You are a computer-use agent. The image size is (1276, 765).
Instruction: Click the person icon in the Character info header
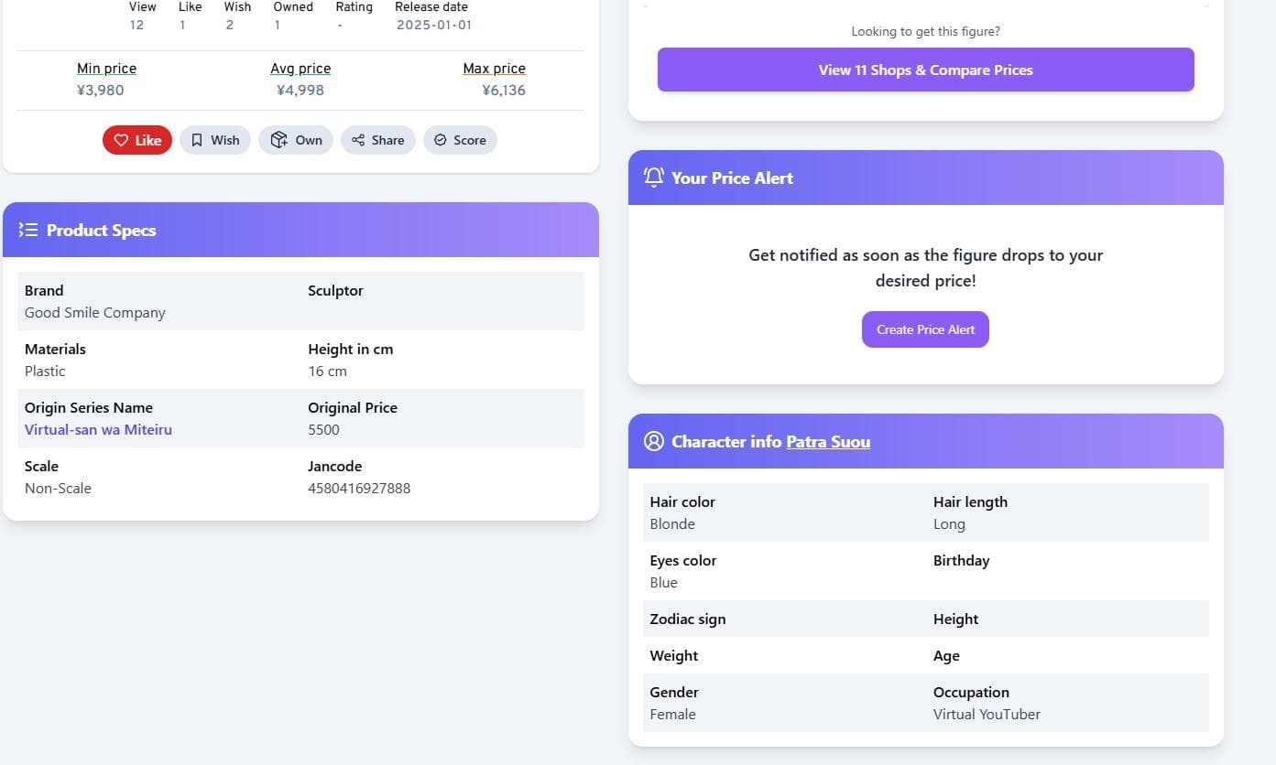[653, 441]
